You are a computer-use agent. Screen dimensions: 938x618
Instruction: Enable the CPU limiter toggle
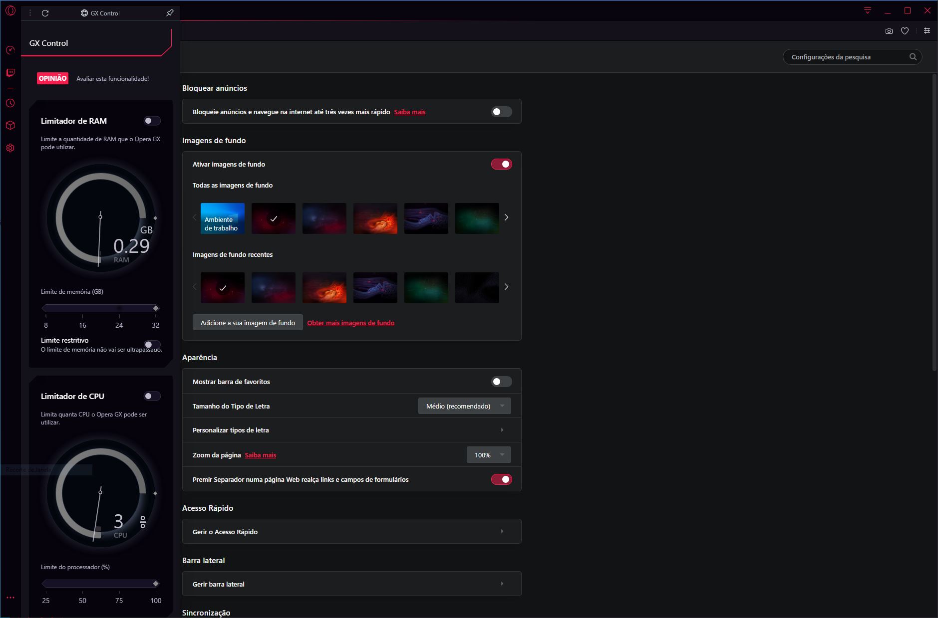click(x=152, y=396)
